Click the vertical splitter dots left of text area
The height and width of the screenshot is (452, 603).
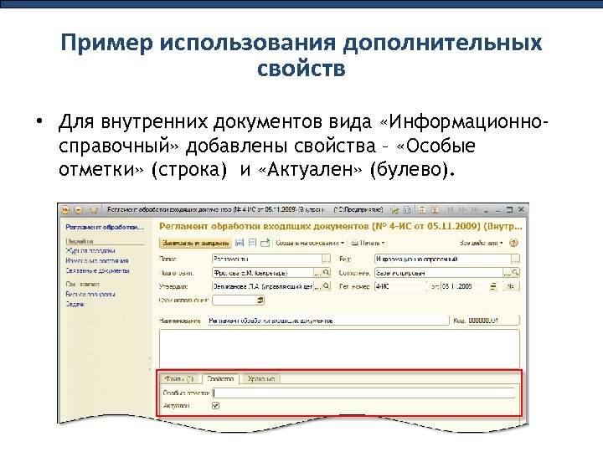(150, 363)
